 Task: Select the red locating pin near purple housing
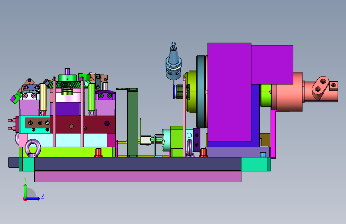pos(204,153)
